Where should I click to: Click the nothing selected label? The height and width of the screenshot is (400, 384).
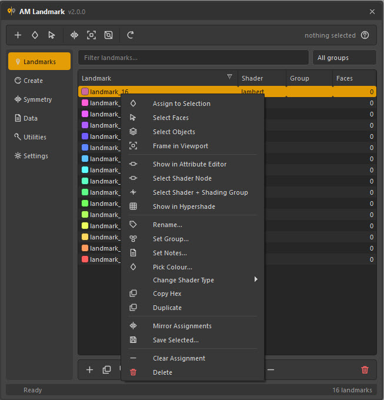coord(330,35)
